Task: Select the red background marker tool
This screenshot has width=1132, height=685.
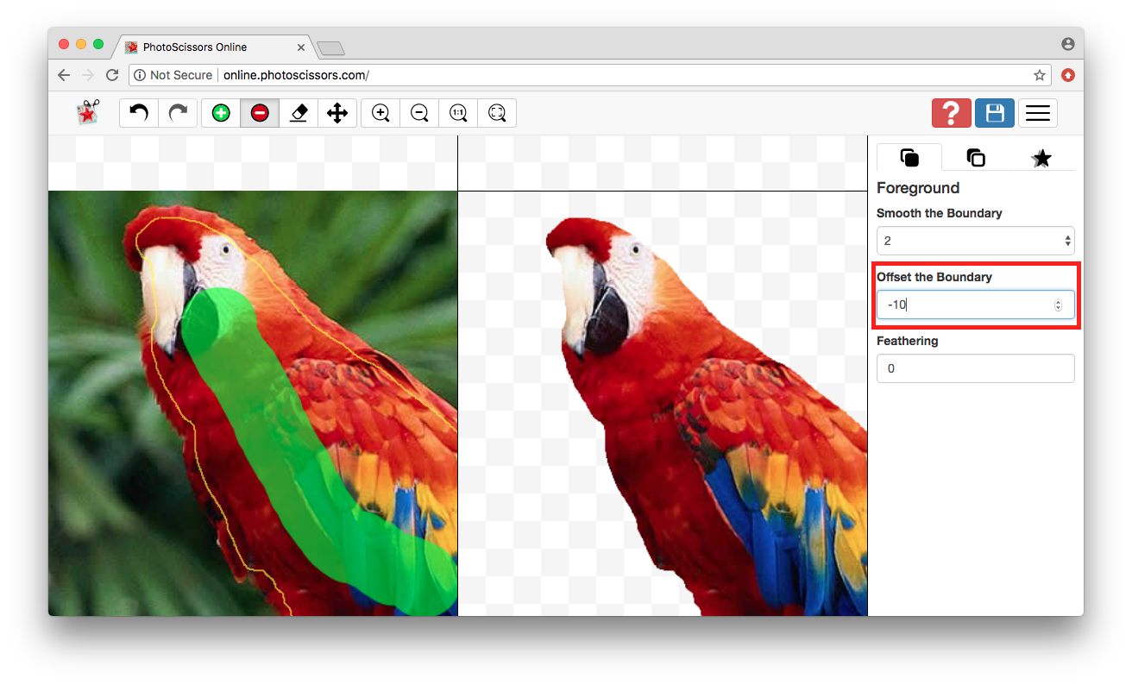Action: 260,113
